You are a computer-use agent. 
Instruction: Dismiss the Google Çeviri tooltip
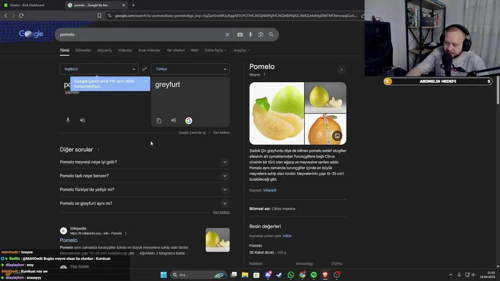[x=146, y=81]
